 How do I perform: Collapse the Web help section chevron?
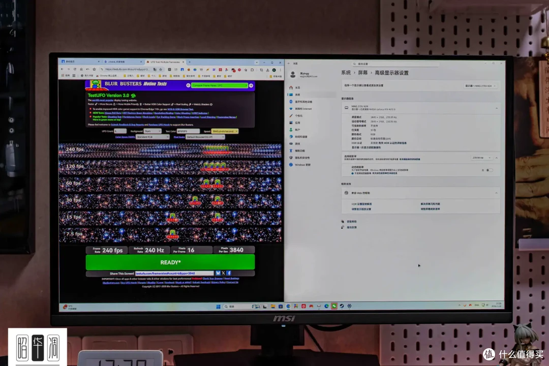point(496,193)
